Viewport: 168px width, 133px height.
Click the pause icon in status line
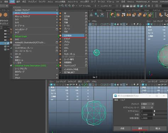click(x=149, y=6)
